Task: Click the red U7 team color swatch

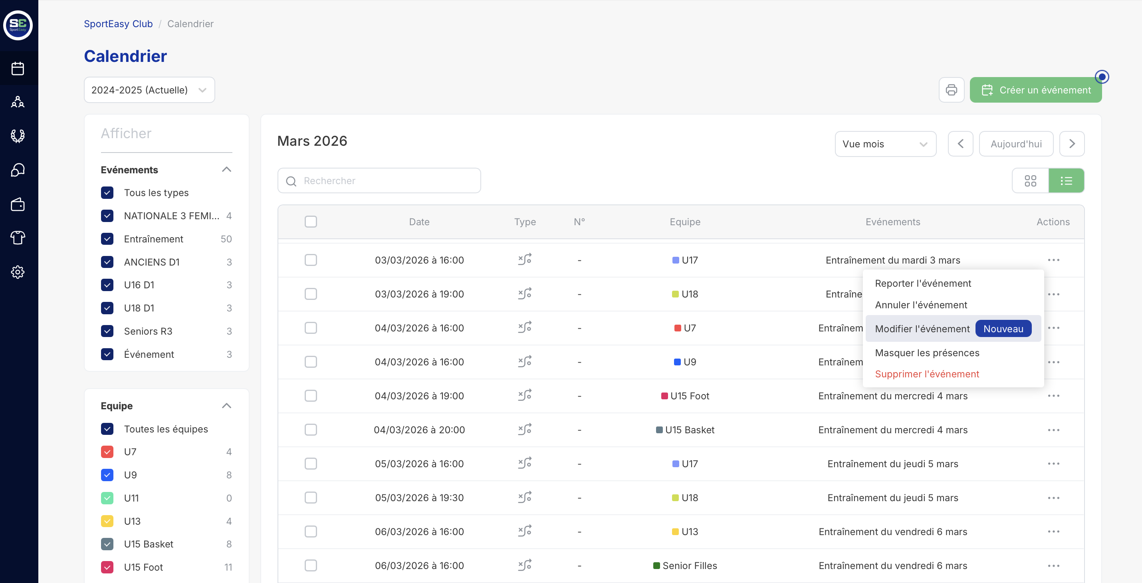Action: pos(677,328)
